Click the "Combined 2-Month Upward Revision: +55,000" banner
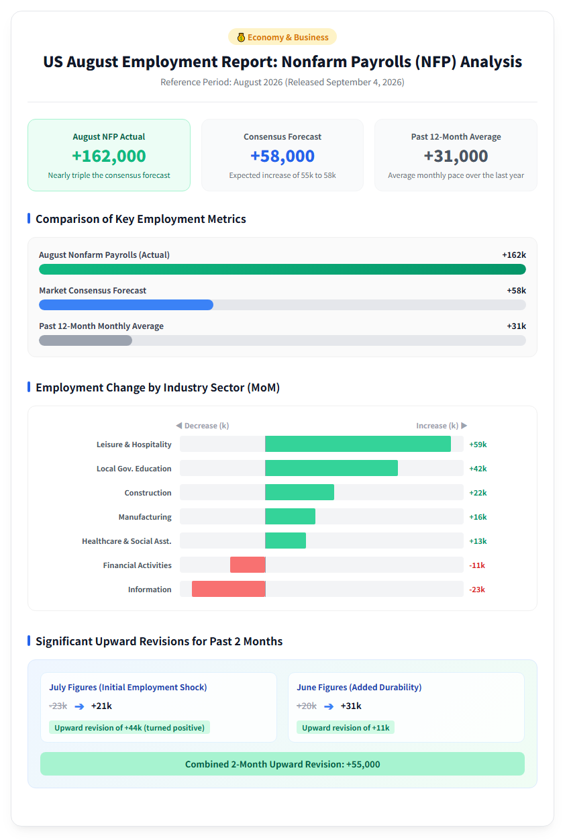Screen dimensions: 565x840 pyautogui.click(x=282, y=764)
